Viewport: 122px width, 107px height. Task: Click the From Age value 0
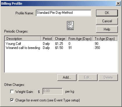[69, 44]
